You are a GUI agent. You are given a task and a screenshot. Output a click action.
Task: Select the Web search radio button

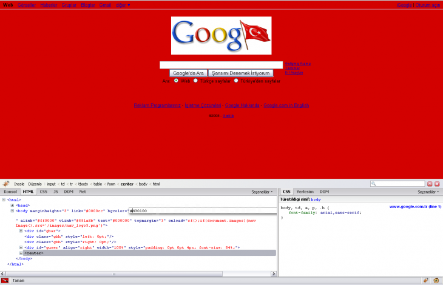click(177, 81)
